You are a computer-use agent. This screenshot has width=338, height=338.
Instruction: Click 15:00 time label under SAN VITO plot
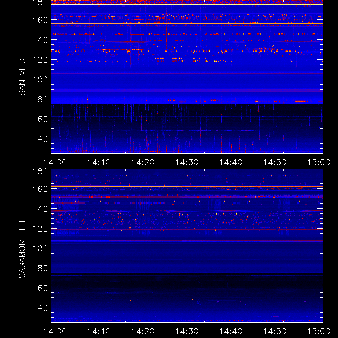[x=319, y=162]
